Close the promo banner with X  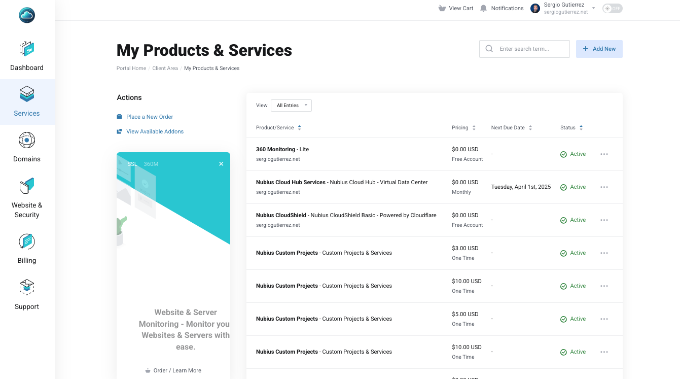coord(221,164)
